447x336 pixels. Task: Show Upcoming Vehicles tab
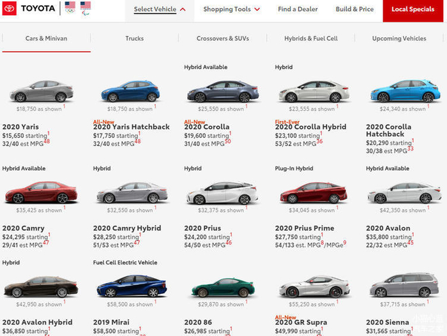399,38
